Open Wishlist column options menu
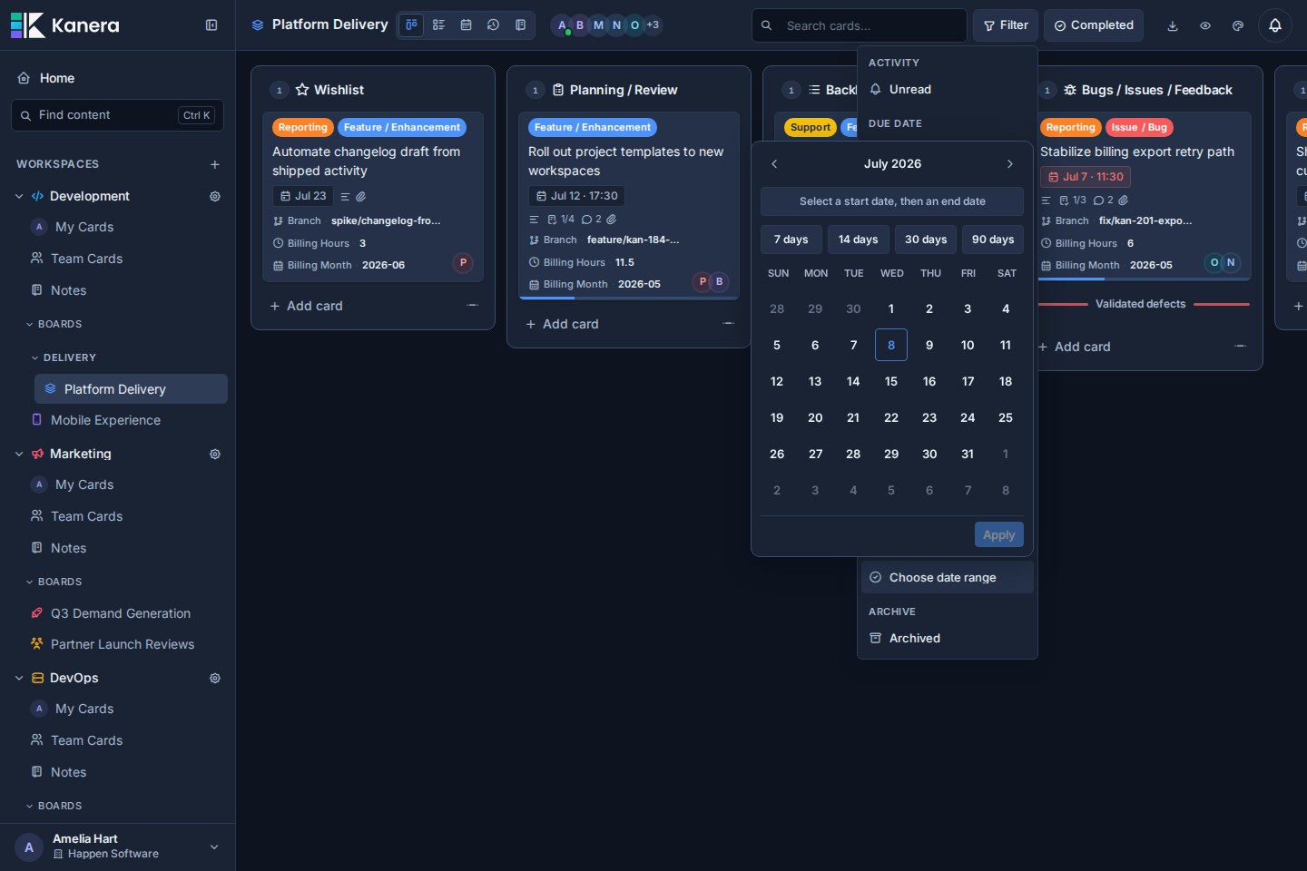This screenshot has width=1307, height=871. pos(472,306)
